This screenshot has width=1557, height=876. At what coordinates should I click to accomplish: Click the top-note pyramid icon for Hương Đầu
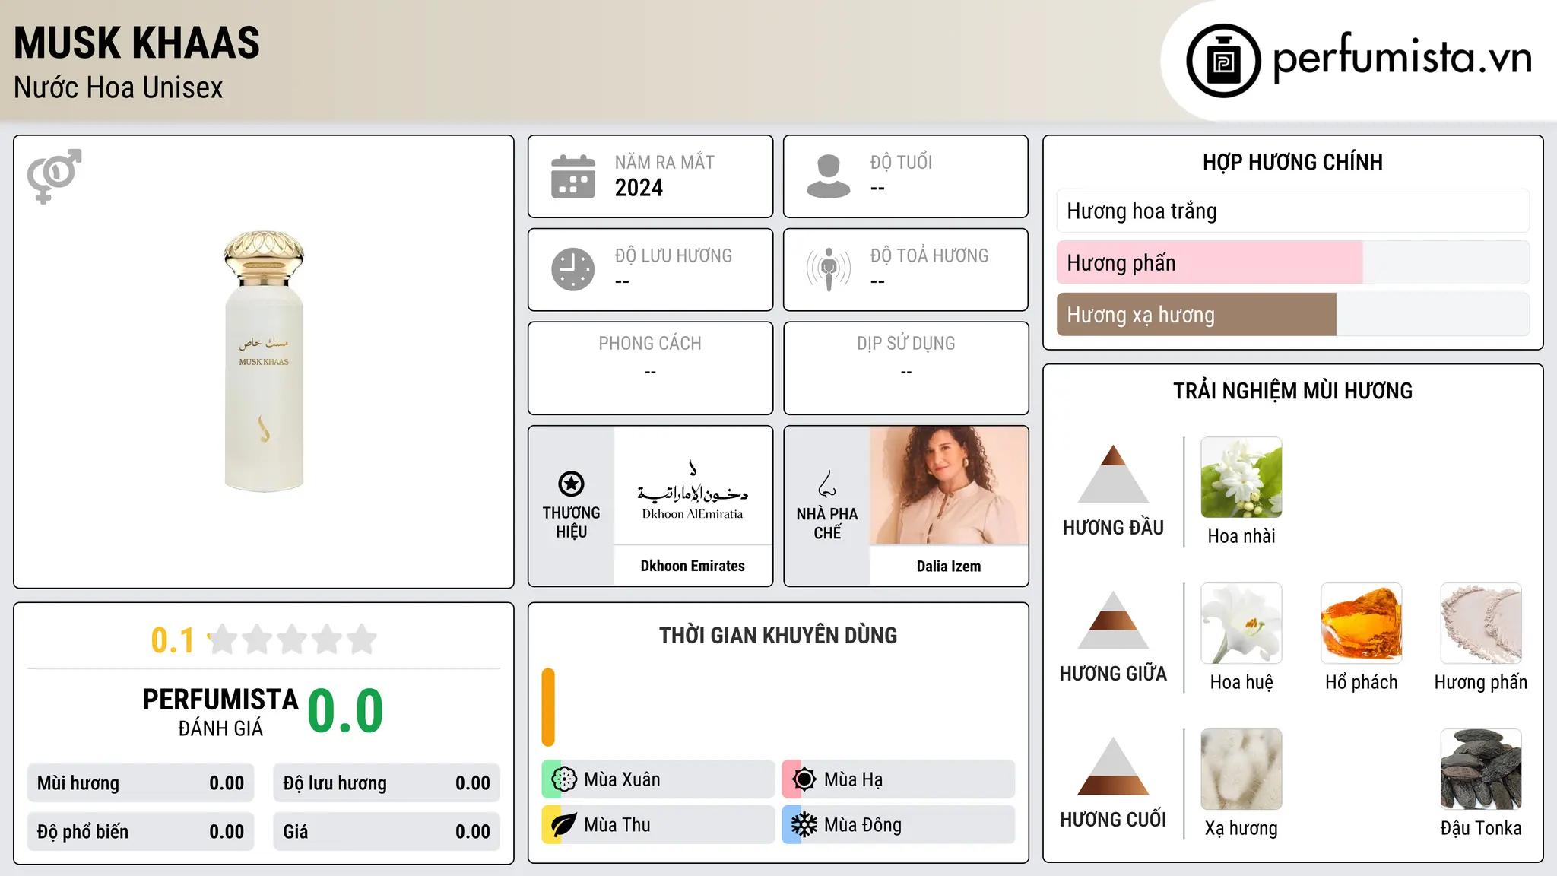[1113, 474]
